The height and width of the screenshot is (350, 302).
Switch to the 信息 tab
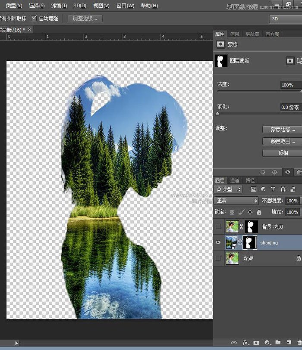pos(234,34)
